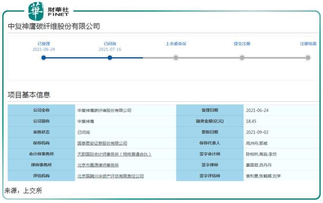Click the page title 中复神鹰碳纤维股份有限公司

click(54, 26)
